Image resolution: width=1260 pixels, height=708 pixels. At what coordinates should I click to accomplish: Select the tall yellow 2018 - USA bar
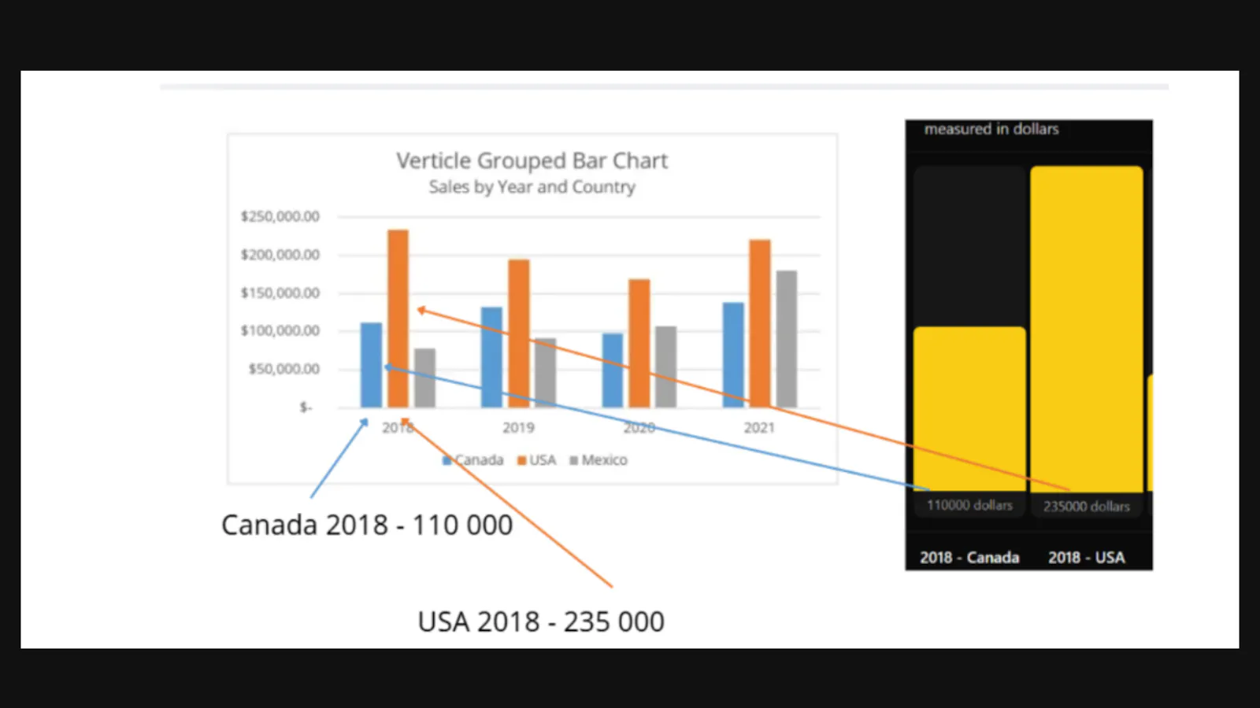pyautogui.click(x=1087, y=329)
